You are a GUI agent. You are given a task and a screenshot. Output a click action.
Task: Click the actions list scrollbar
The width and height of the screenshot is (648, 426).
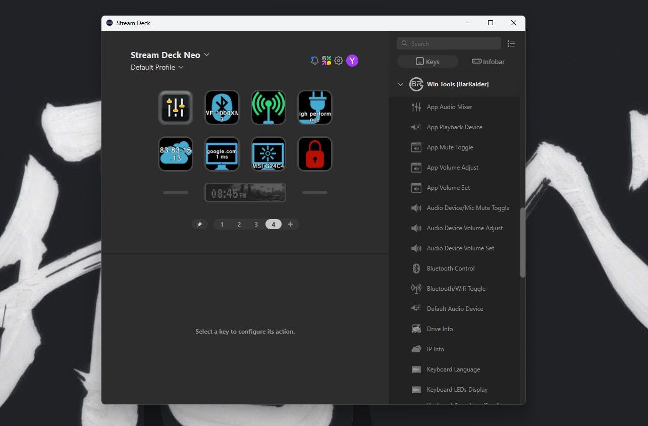pyautogui.click(x=523, y=242)
